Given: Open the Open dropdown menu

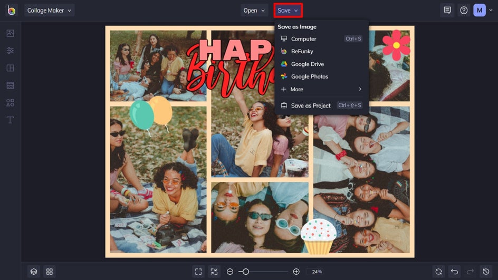Looking at the screenshot, I should click(x=254, y=10).
